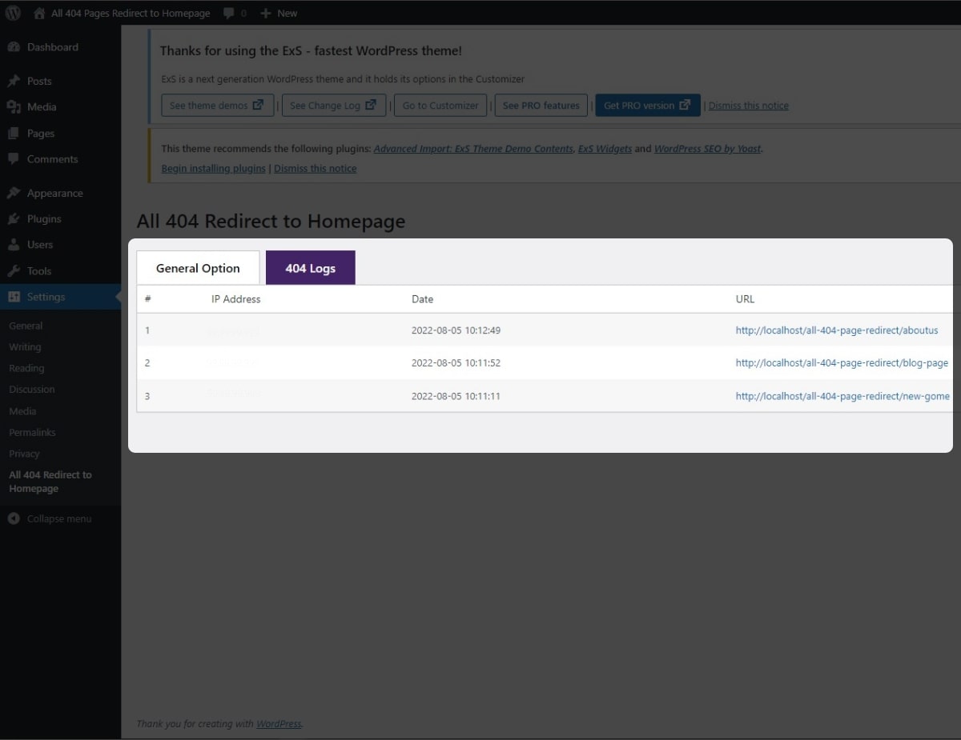Click the URL column header
This screenshot has height=740, width=961.
coord(745,299)
